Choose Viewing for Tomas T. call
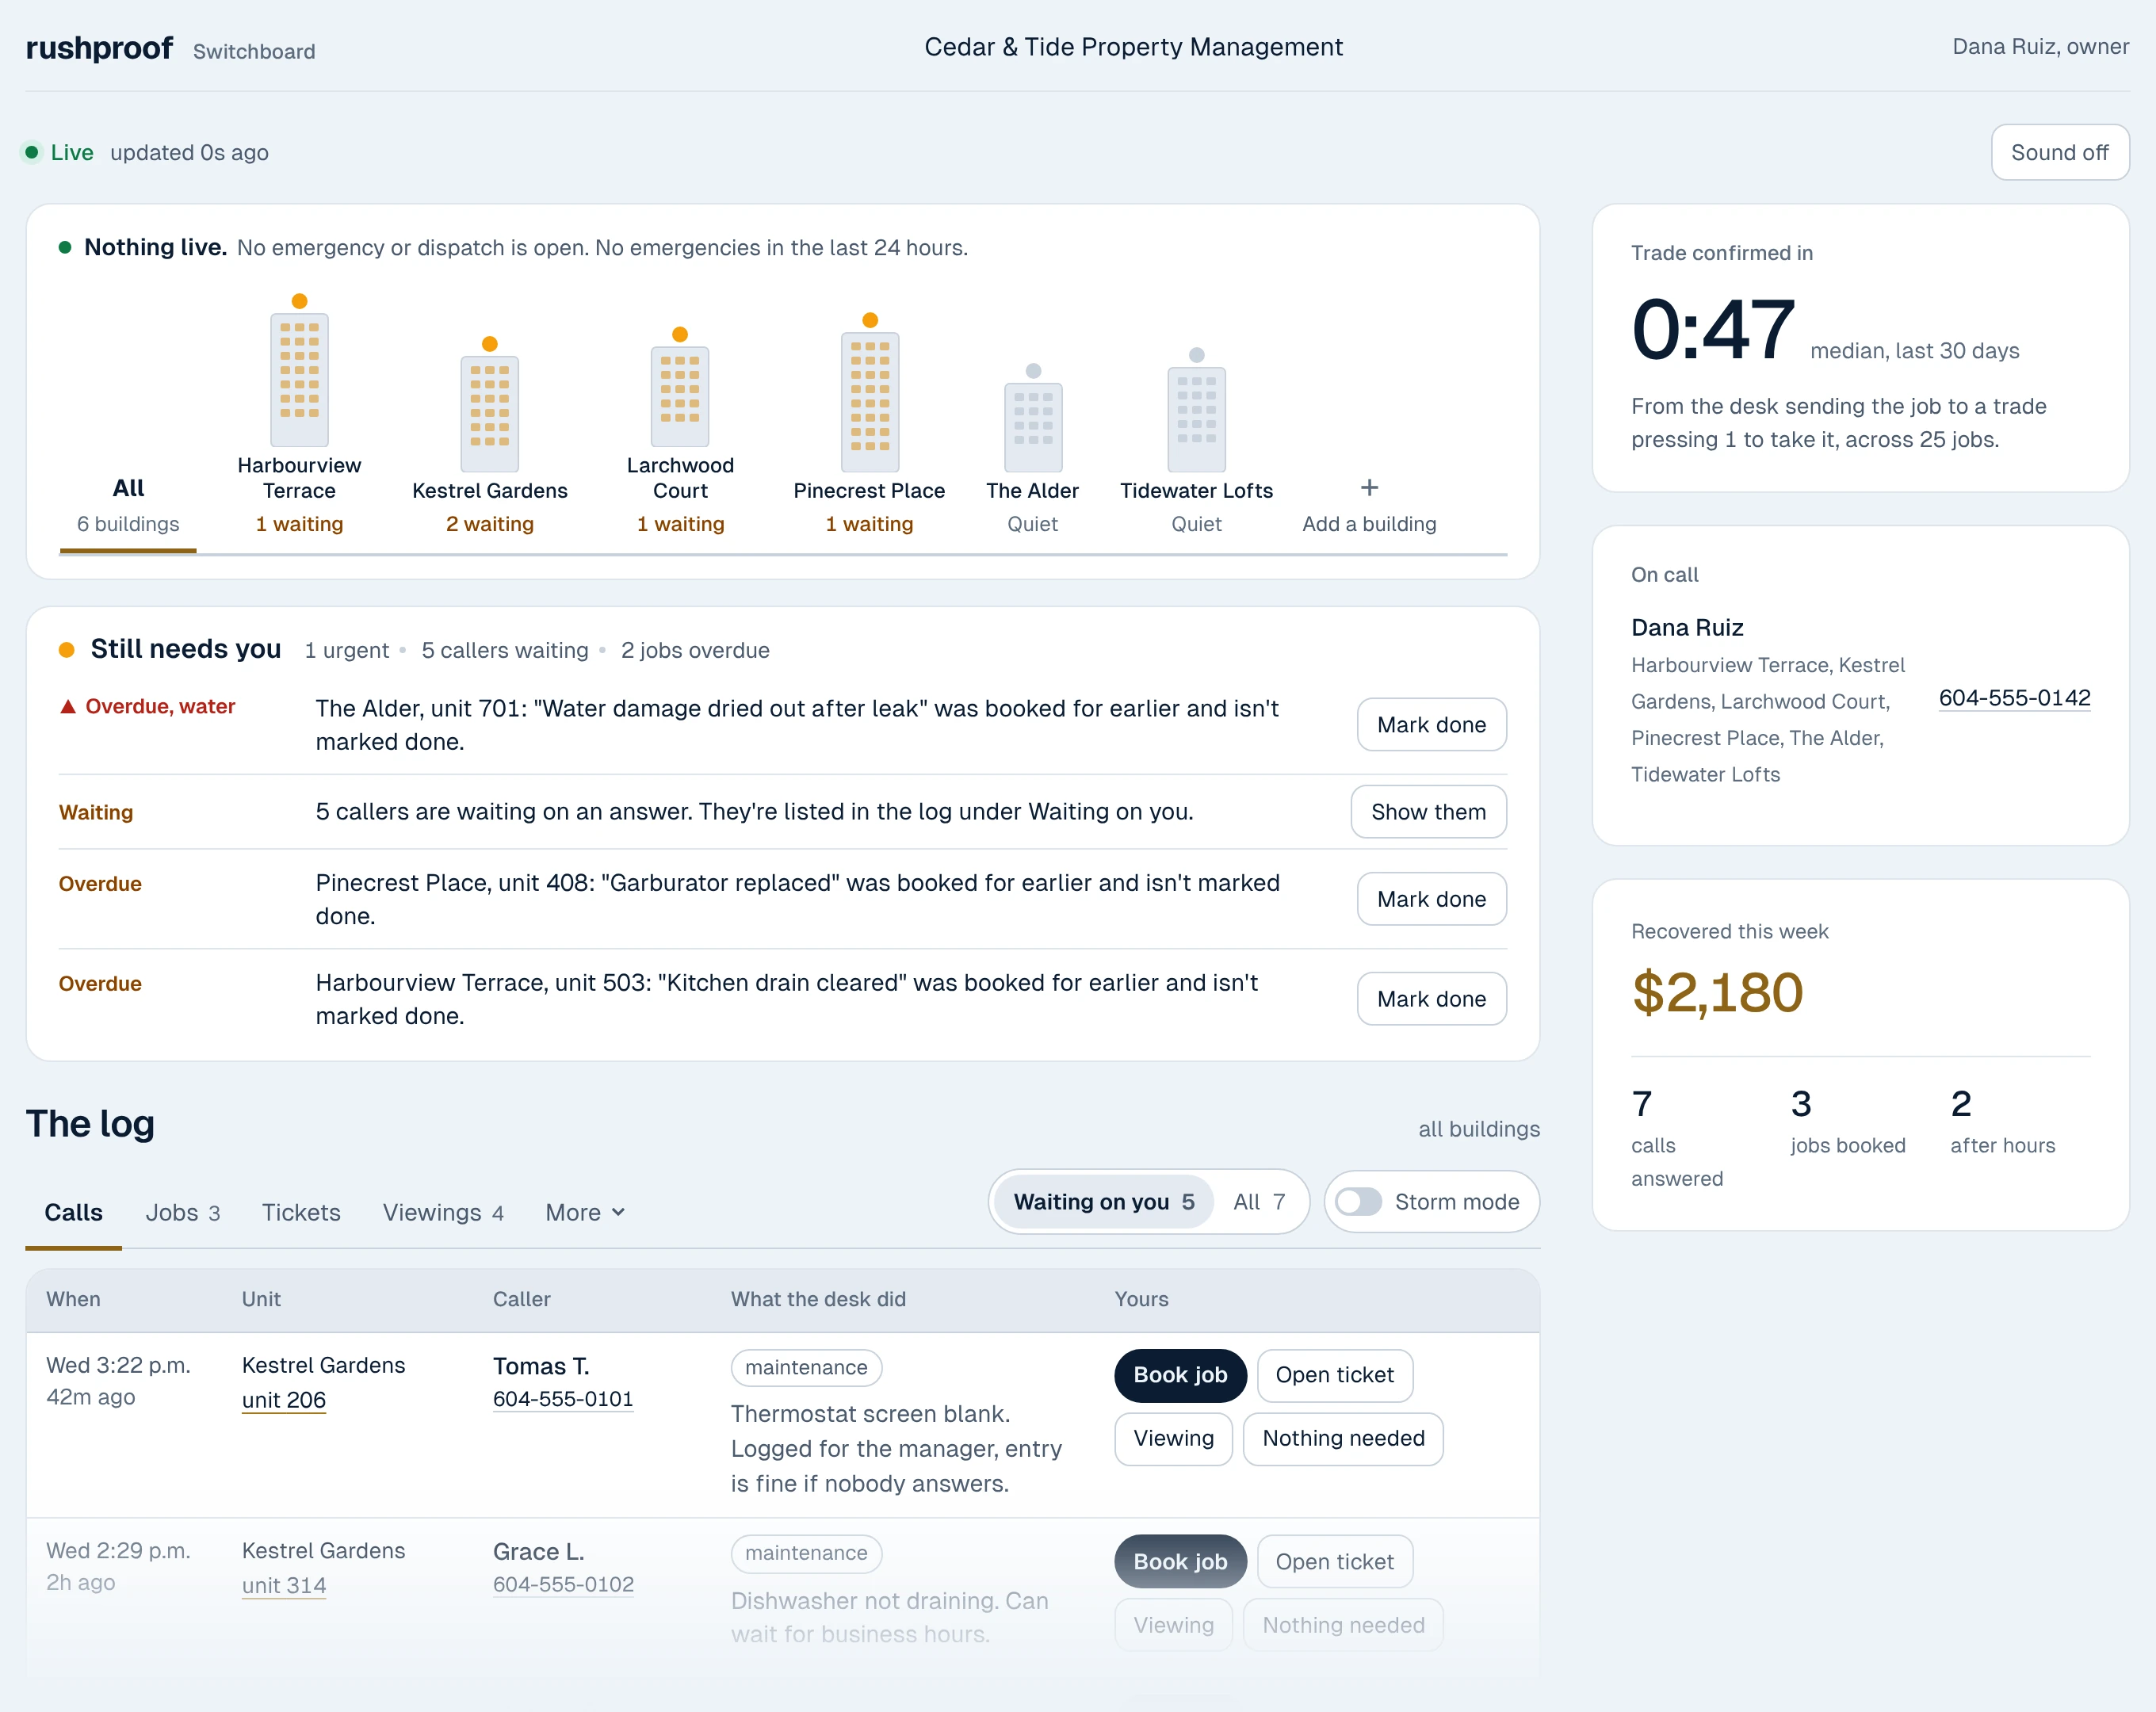Image resolution: width=2156 pixels, height=1712 pixels. coord(1173,1438)
